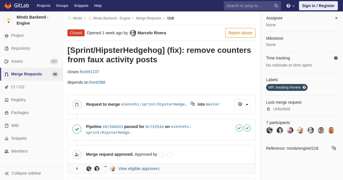Viewport: 343px width, 180px height.
Task: Open pipeline #67398633 link
Action: point(113,127)
